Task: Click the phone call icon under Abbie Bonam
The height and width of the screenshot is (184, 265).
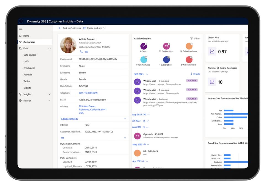Action: click(x=81, y=52)
